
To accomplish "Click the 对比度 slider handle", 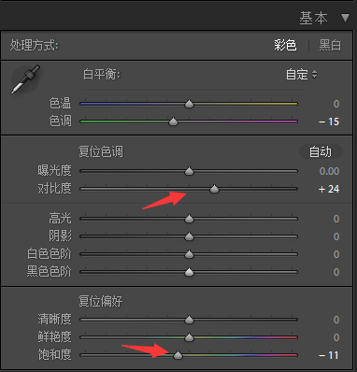I will pyautogui.click(x=214, y=189).
